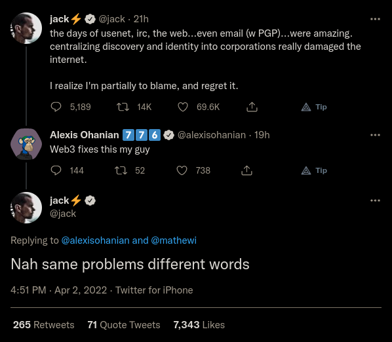This screenshot has width=392, height=342.
Task: Open more options on jack's reply tweet
Action: (375, 200)
